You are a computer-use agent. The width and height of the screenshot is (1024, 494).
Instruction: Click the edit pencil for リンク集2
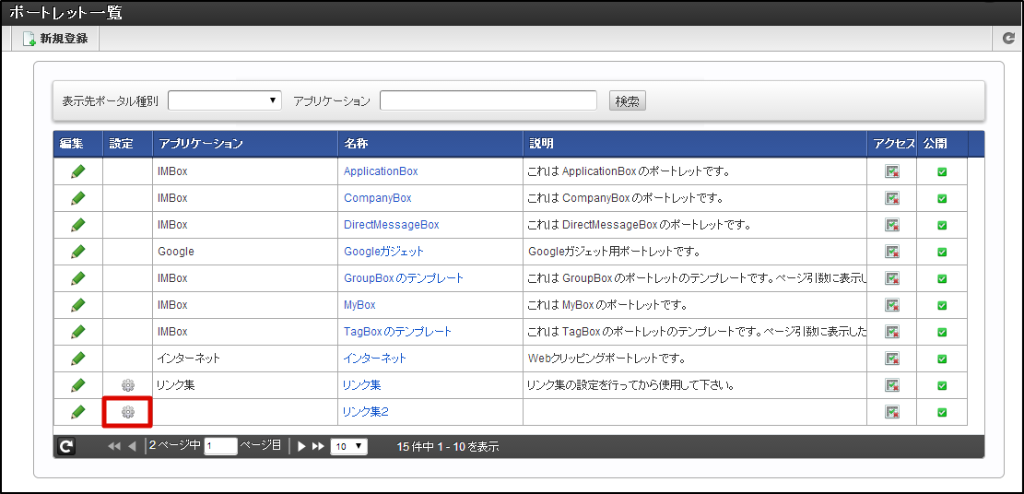[x=77, y=412]
